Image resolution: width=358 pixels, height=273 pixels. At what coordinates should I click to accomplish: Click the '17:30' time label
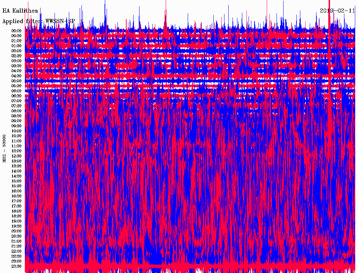pos(16,206)
